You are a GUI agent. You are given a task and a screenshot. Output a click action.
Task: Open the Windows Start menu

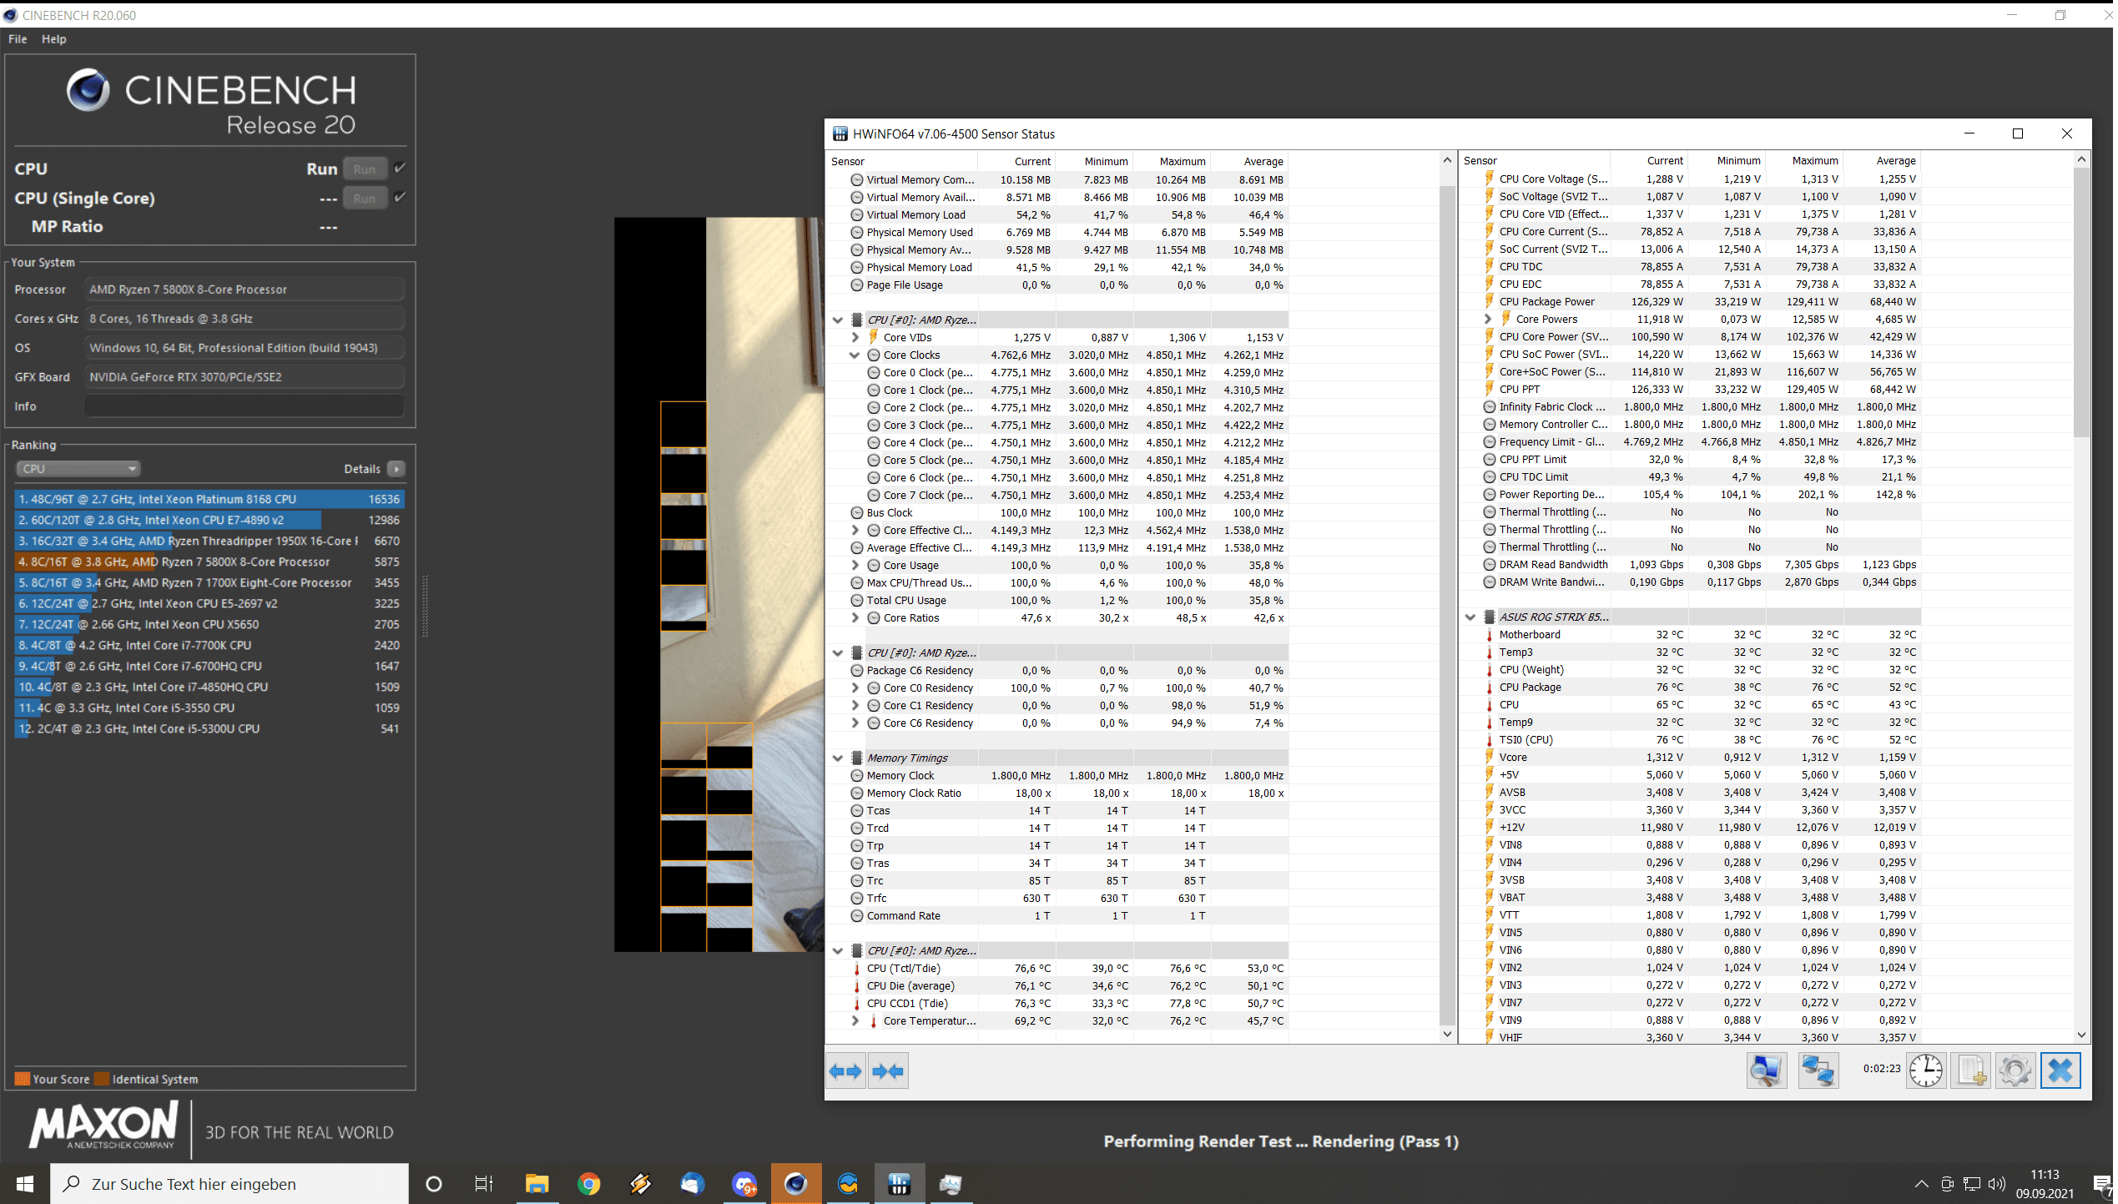(x=25, y=1183)
